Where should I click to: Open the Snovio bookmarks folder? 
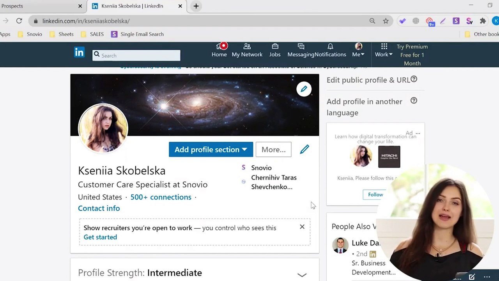[30, 34]
